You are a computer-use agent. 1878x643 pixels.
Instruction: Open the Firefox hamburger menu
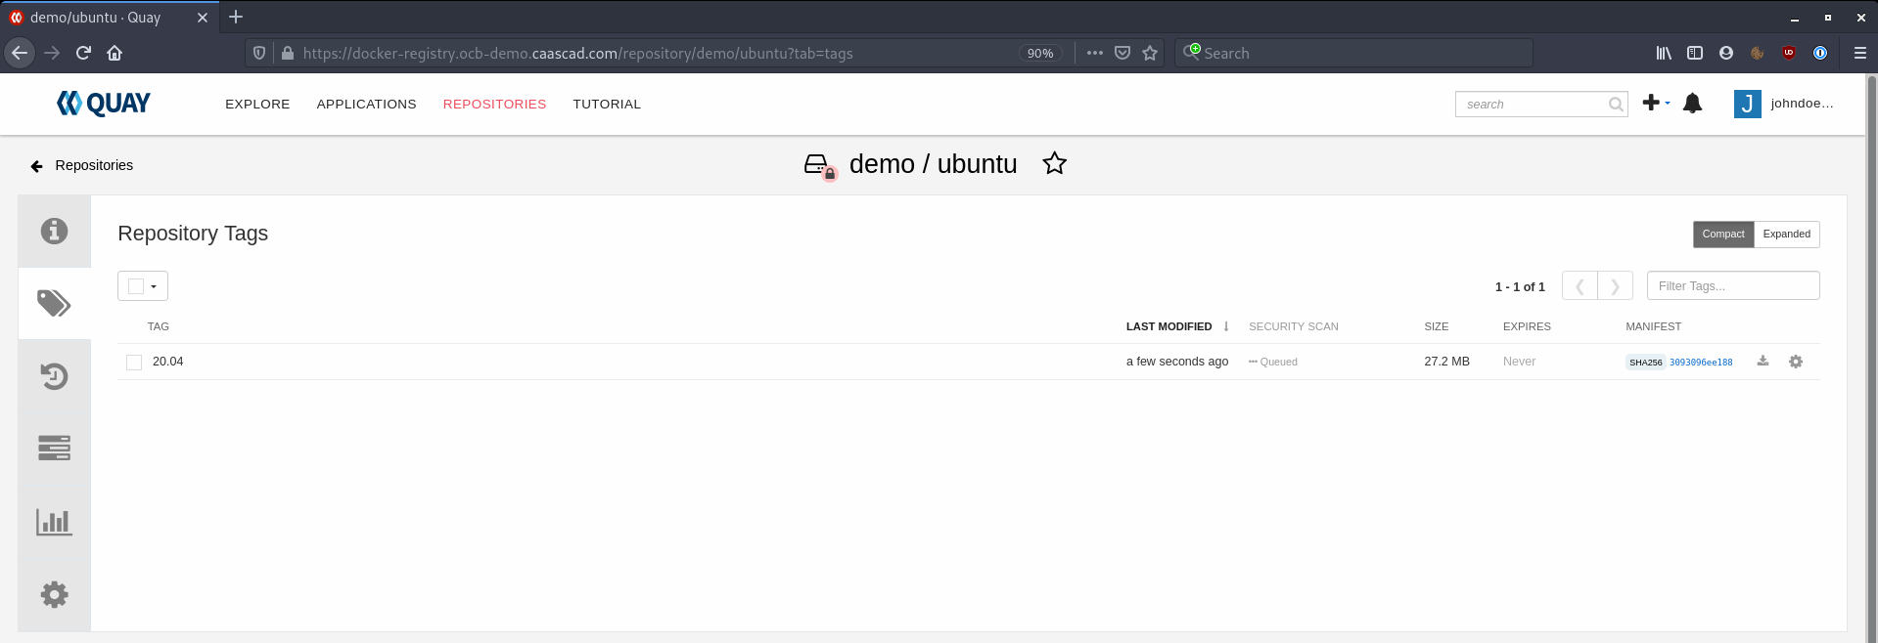pos(1859,53)
